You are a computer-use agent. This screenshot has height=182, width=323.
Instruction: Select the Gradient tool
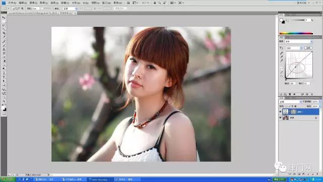pyautogui.click(x=4, y=61)
